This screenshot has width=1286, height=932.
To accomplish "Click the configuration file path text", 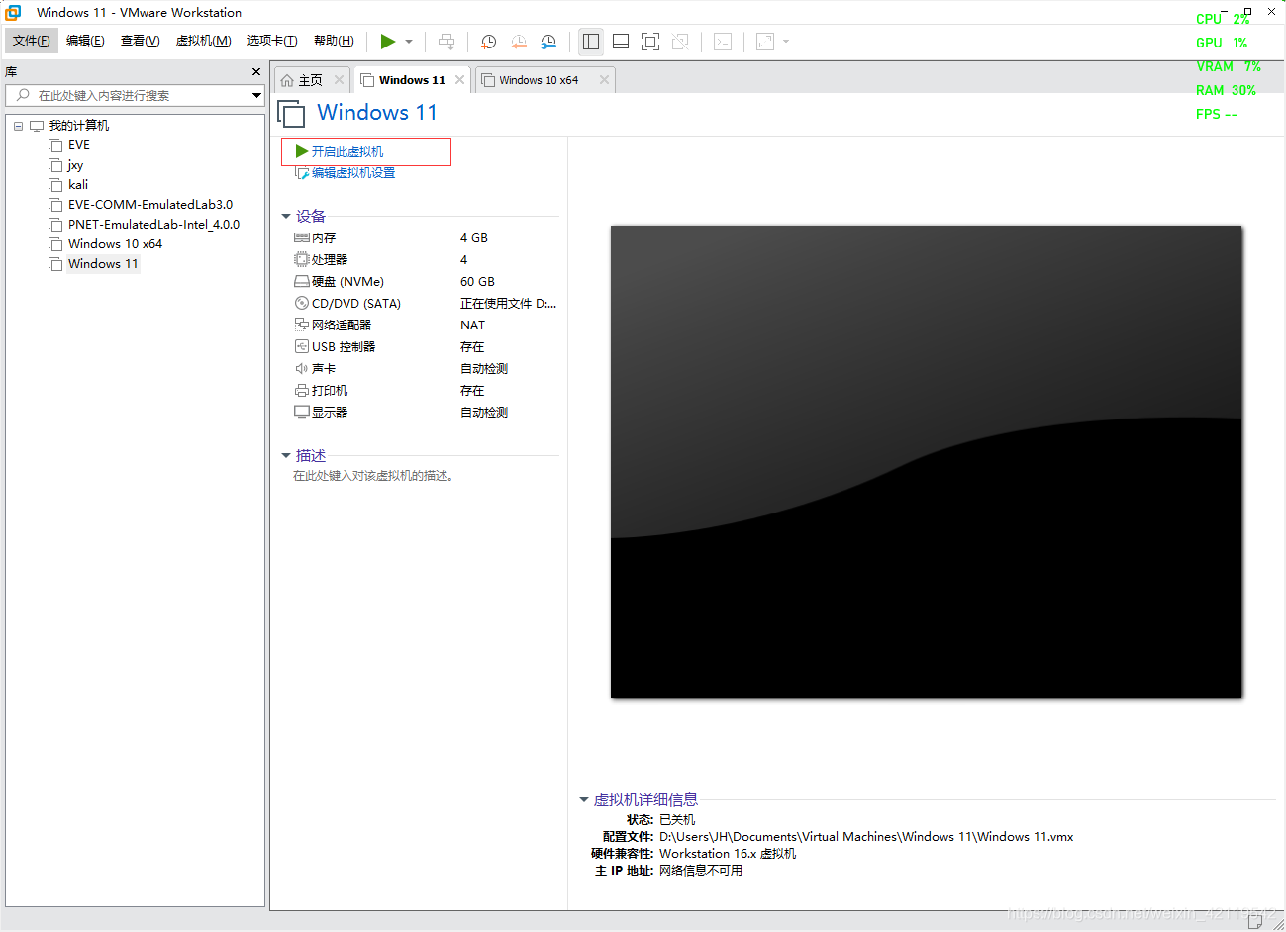I will [866, 837].
